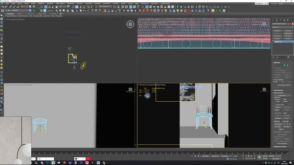Click the Redo arrow icon
Viewport: 294px width, 165px height.
pos(6,7)
